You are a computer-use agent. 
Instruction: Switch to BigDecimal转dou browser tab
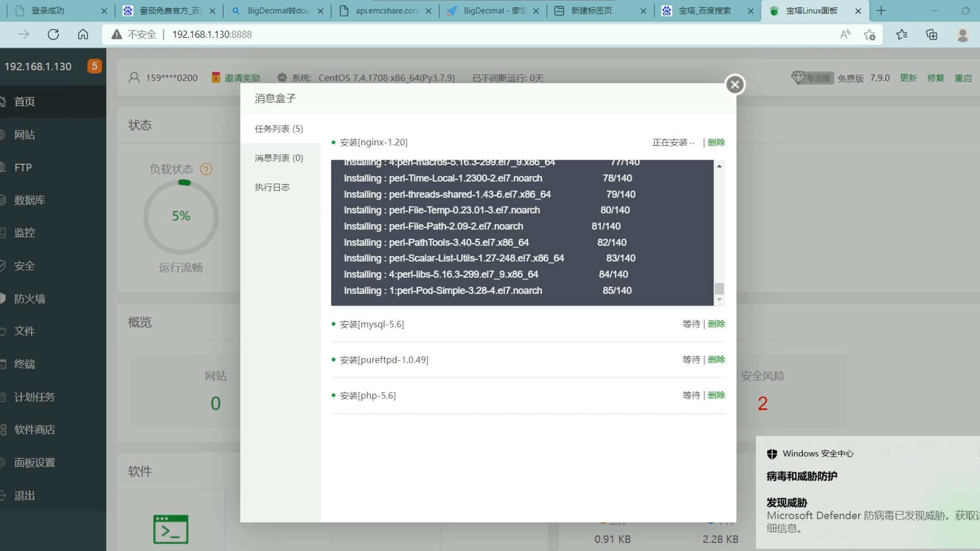tap(278, 11)
